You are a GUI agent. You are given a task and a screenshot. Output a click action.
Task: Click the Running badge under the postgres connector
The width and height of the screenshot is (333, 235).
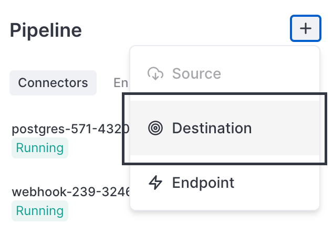(x=40, y=148)
